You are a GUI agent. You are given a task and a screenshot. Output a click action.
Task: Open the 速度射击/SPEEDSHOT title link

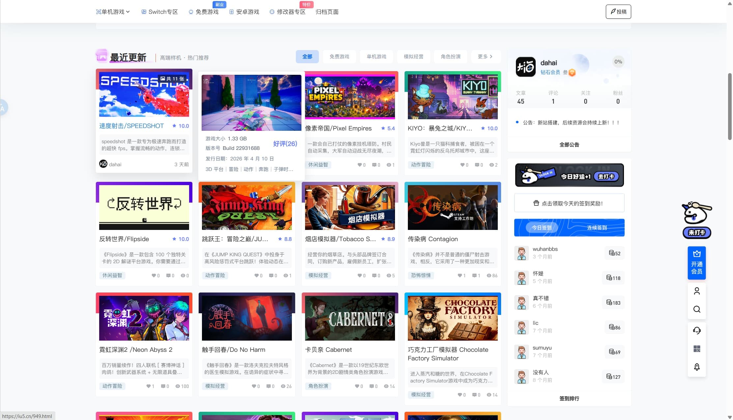[x=131, y=126]
